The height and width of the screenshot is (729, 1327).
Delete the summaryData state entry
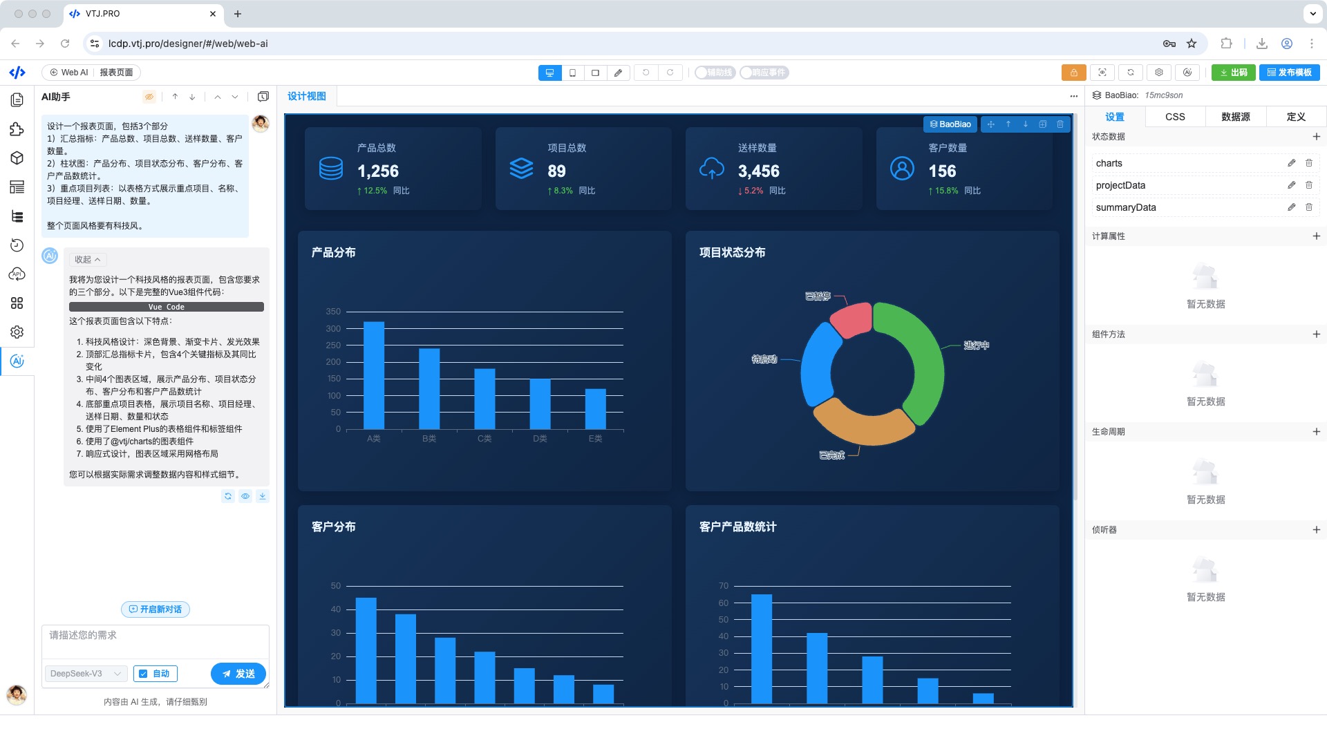coord(1308,207)
